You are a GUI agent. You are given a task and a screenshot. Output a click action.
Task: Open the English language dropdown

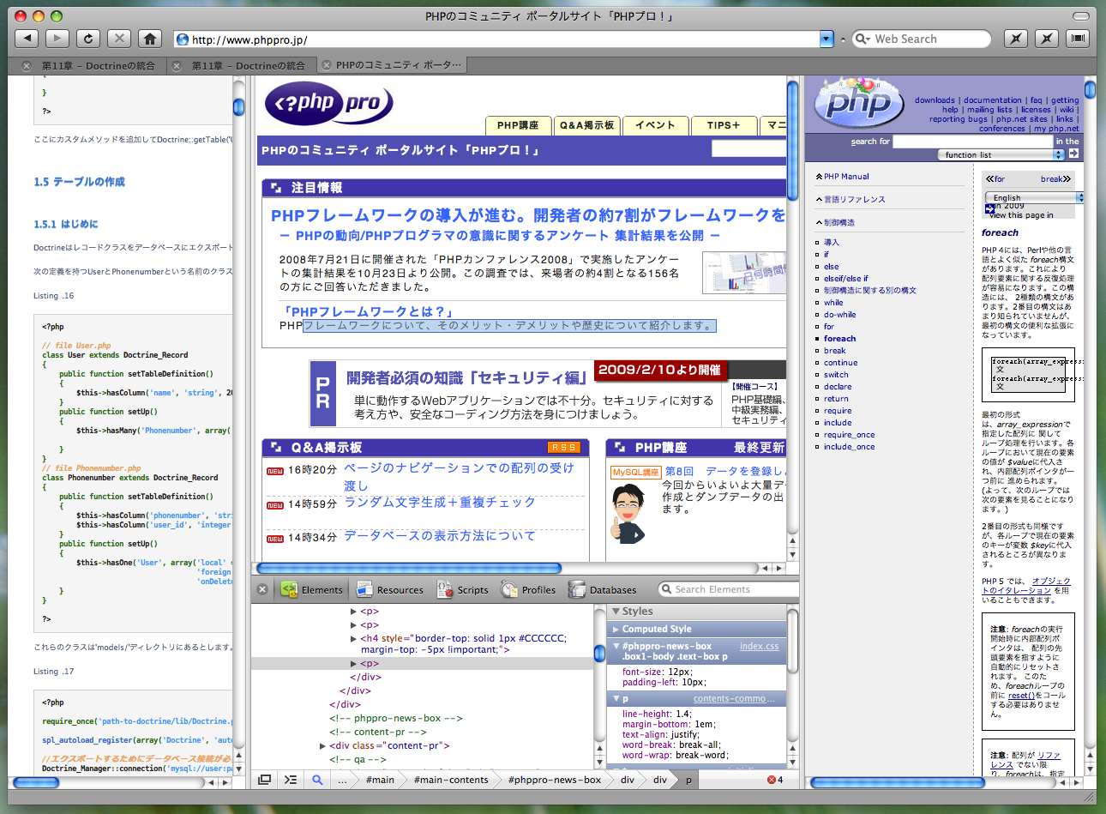tap(1034, 198)
